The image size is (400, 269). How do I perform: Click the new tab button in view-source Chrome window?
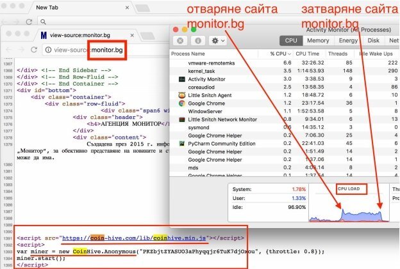(147, 36)
